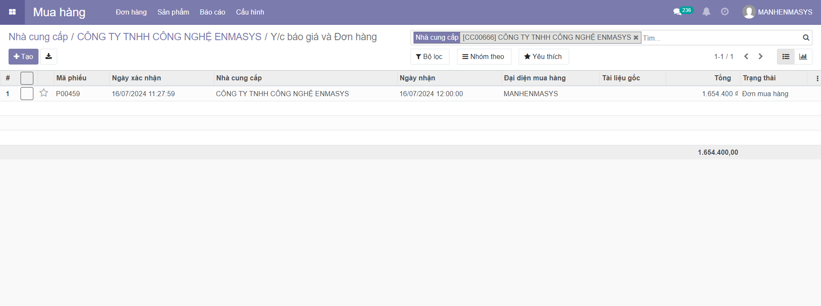The width and height of the screenshot is (821, 306).
Task: Expand the Bộ lọc filter dropdown
Action: click(429, 56)
